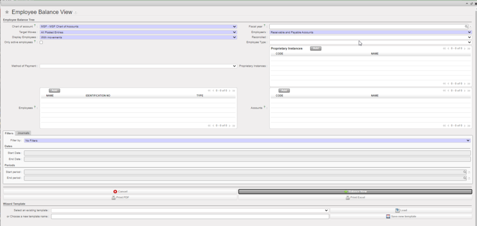
Task: Click Add in Proprietary Instances
Action: coord(315,48)
